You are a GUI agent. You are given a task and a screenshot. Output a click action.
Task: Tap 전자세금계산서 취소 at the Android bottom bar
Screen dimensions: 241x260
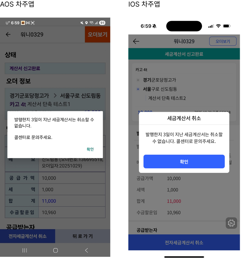click(x=27, y=236)
